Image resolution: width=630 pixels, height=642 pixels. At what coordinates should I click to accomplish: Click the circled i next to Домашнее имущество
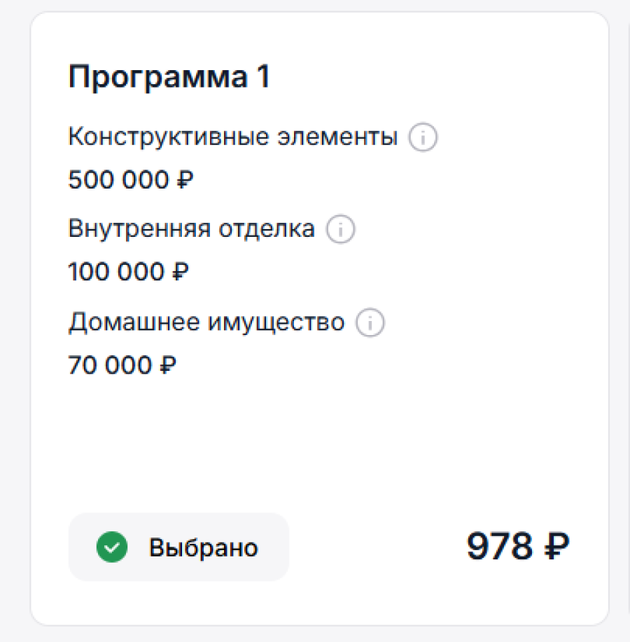click(x=370, y=322)
